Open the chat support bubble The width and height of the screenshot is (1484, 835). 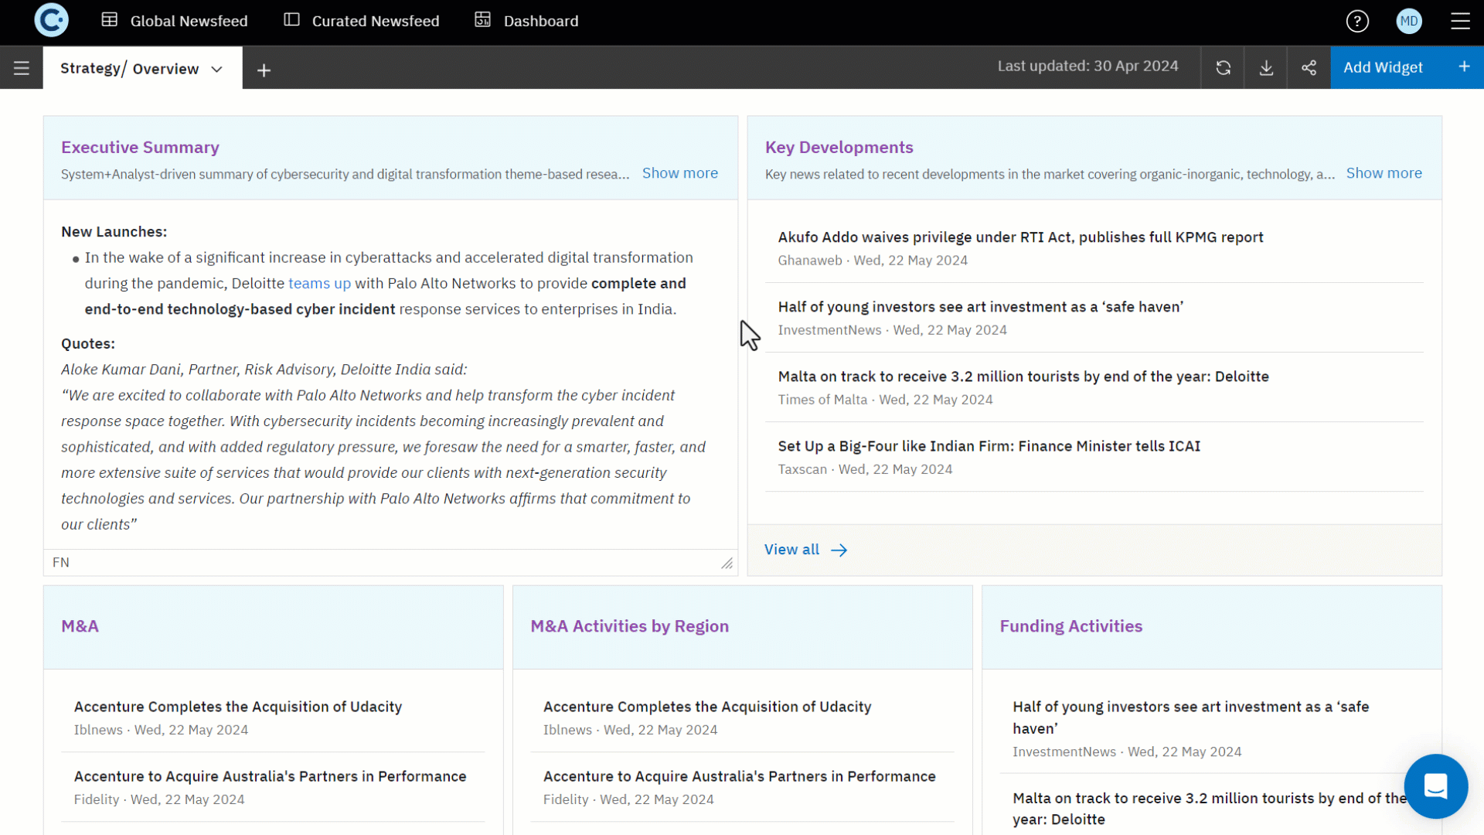(x=1435, y=786)
